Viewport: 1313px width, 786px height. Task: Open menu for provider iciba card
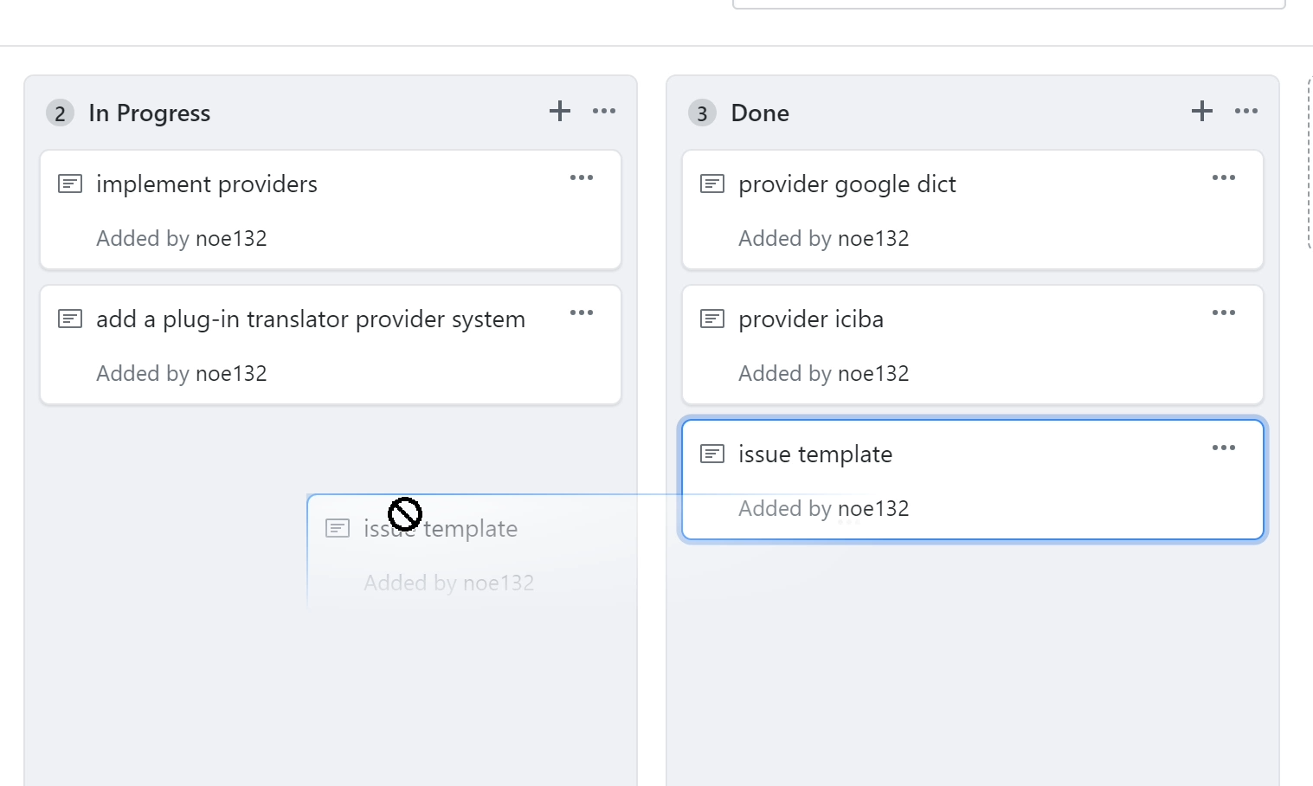[x=1224, y=312]
